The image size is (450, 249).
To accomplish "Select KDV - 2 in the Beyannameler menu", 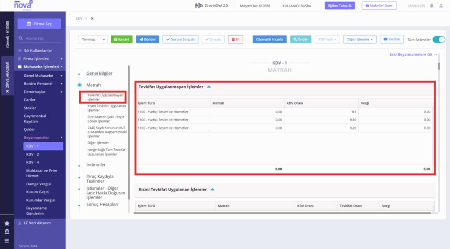I will coord(33,154).
